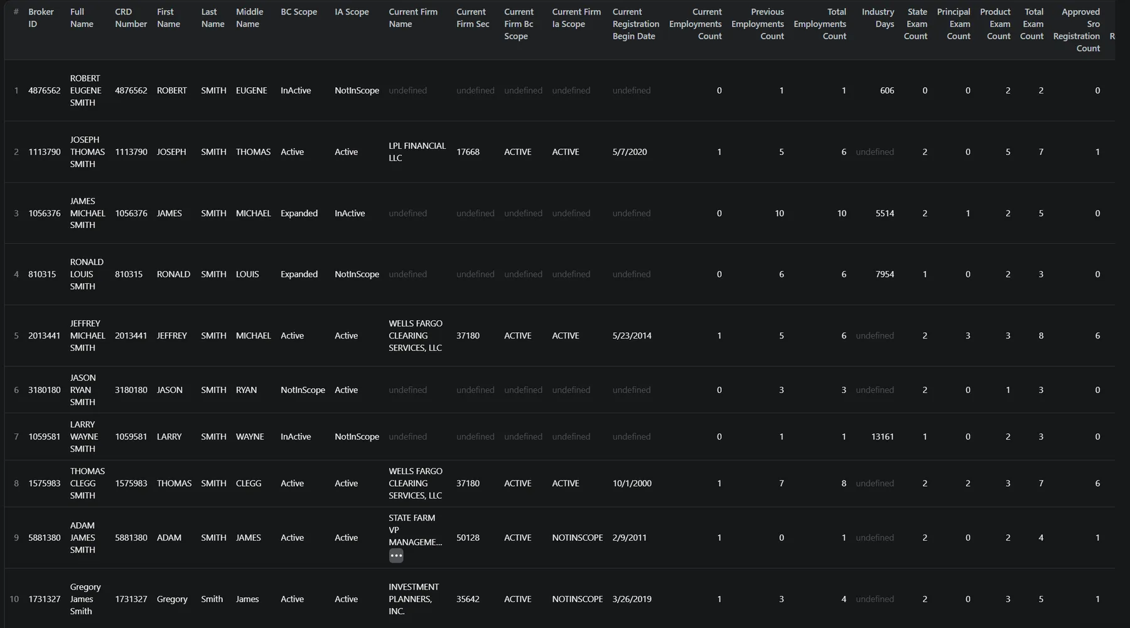This screenshot has height=628, width=1130.
Task: Sort by Total Exam Count header
Action: pos(1032,24)
